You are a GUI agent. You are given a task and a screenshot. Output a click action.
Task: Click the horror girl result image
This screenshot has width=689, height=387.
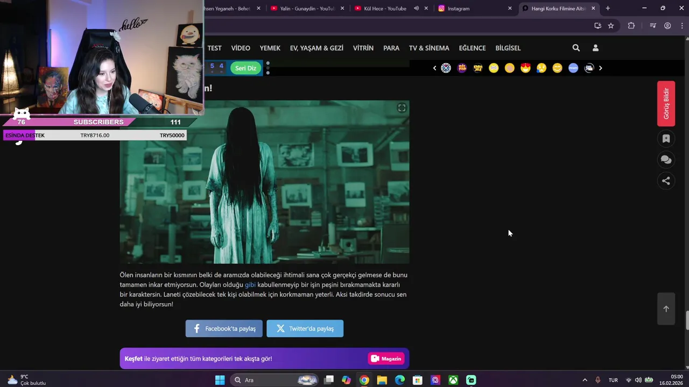[264, 182]
